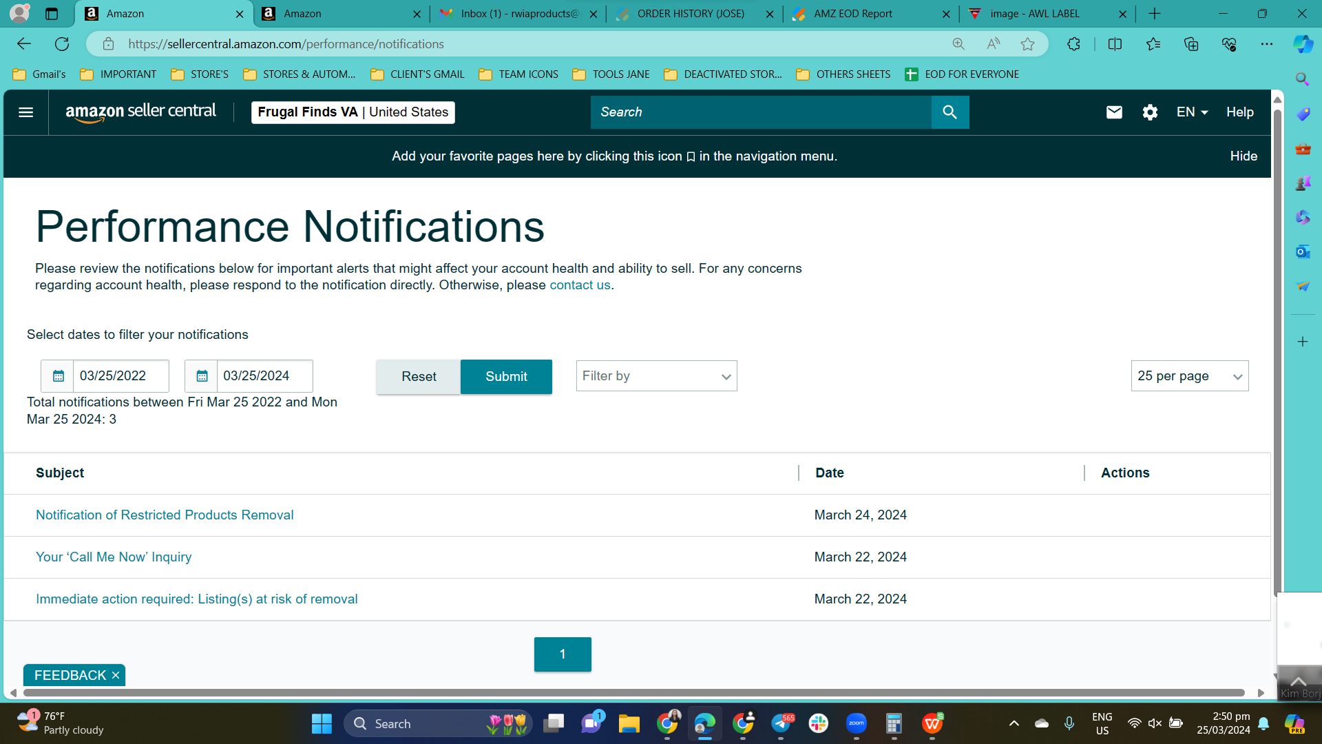
Task: Open browser Collections
Action: tap(1191, 44)
